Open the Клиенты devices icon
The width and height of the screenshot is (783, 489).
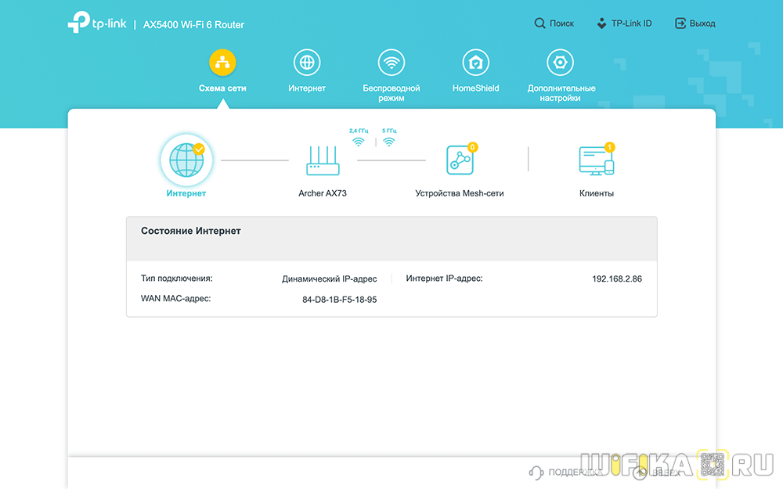596,160
